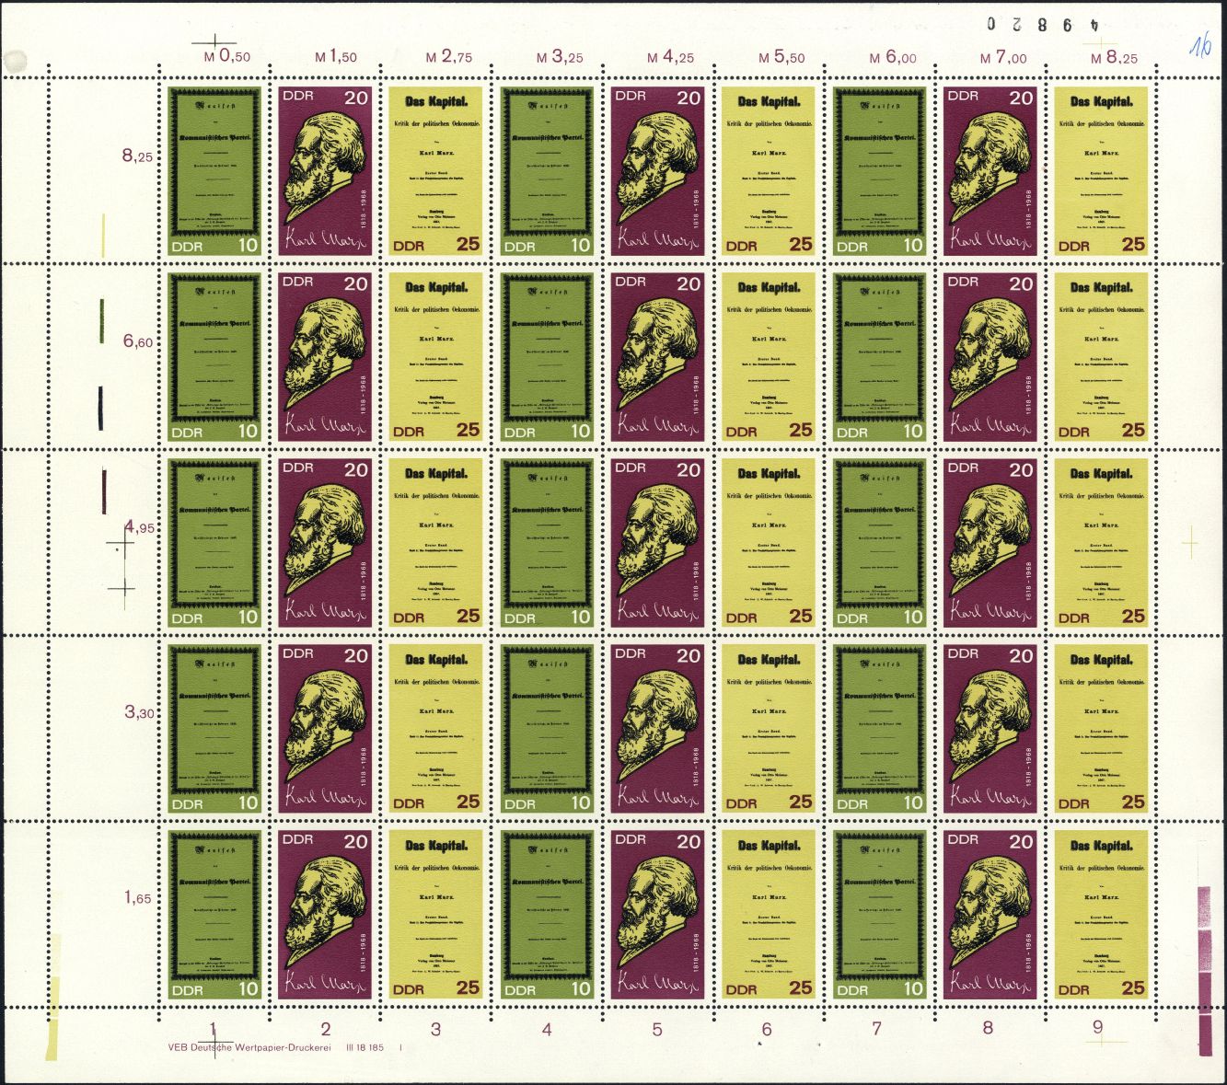Screen dimensions: 1227x1085
Task: Click the green color bar in left margin
Action: click(101, 320)
